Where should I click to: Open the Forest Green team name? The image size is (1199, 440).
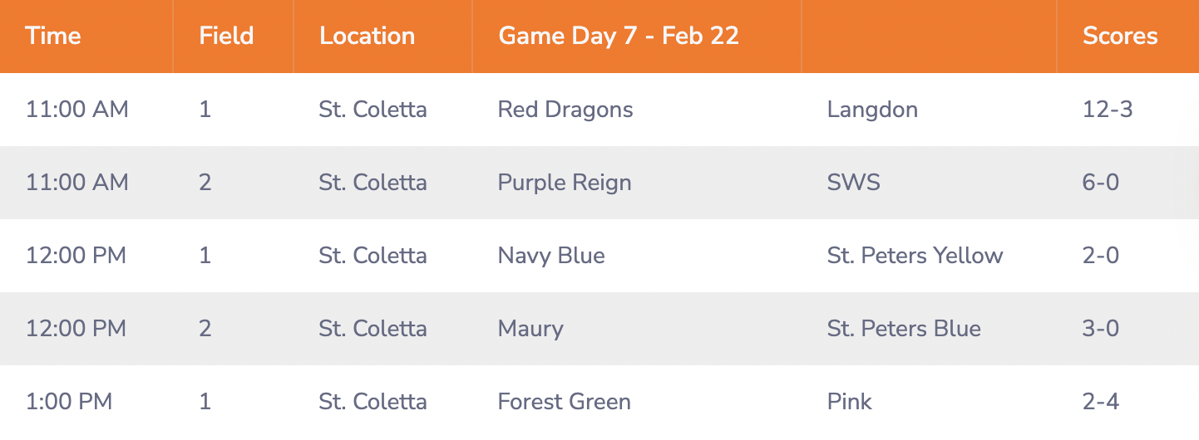564,402
